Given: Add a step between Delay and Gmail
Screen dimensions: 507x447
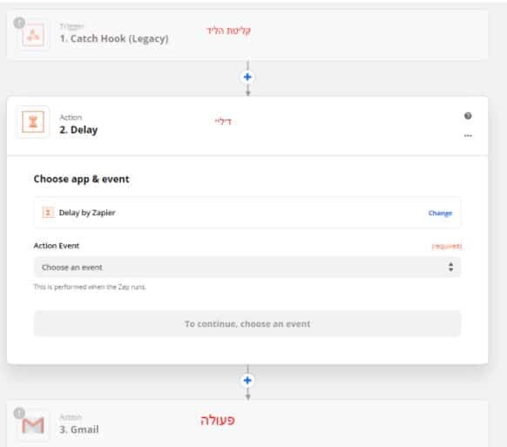Looking at the screenshot, I should [x=247, y=381].
